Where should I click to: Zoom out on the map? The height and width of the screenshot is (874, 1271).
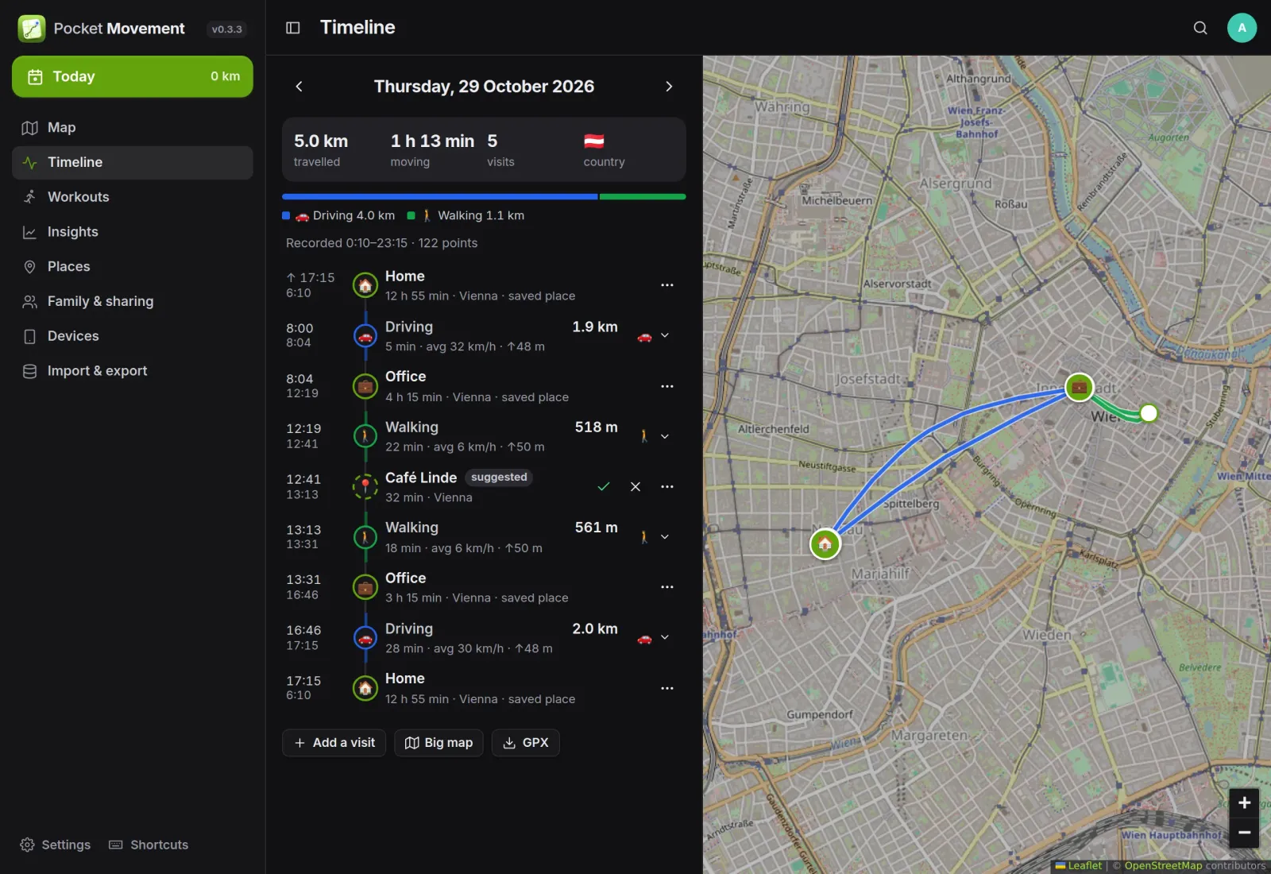pos(1244,832)
